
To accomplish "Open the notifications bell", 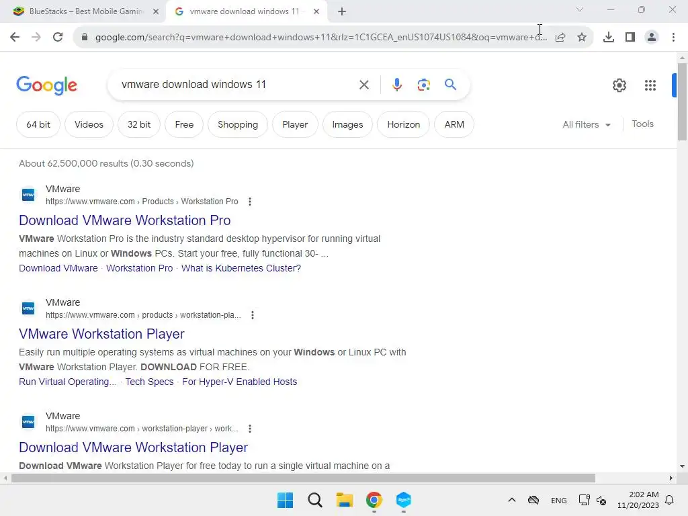I will [670, 500].
